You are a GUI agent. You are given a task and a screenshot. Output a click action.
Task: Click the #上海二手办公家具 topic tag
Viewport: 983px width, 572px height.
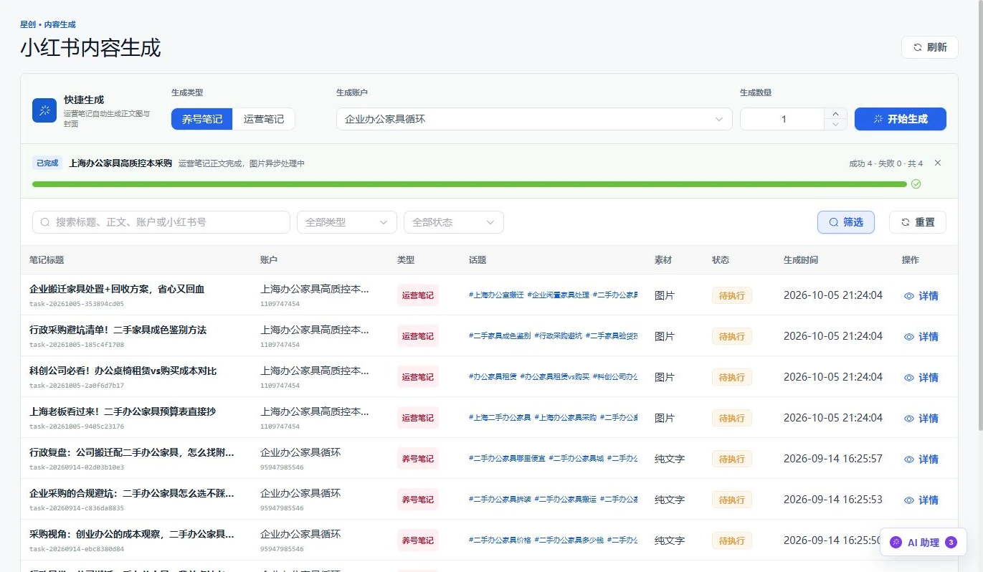click(x=500, y=418)
